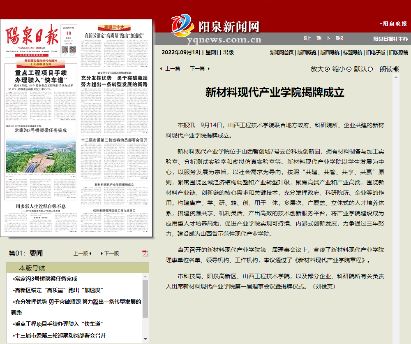The height and width of the screenshot is (344, 411).
Task: Open the 旧版原稿 link
Action: pyautogui.click(x=398, y=53)
